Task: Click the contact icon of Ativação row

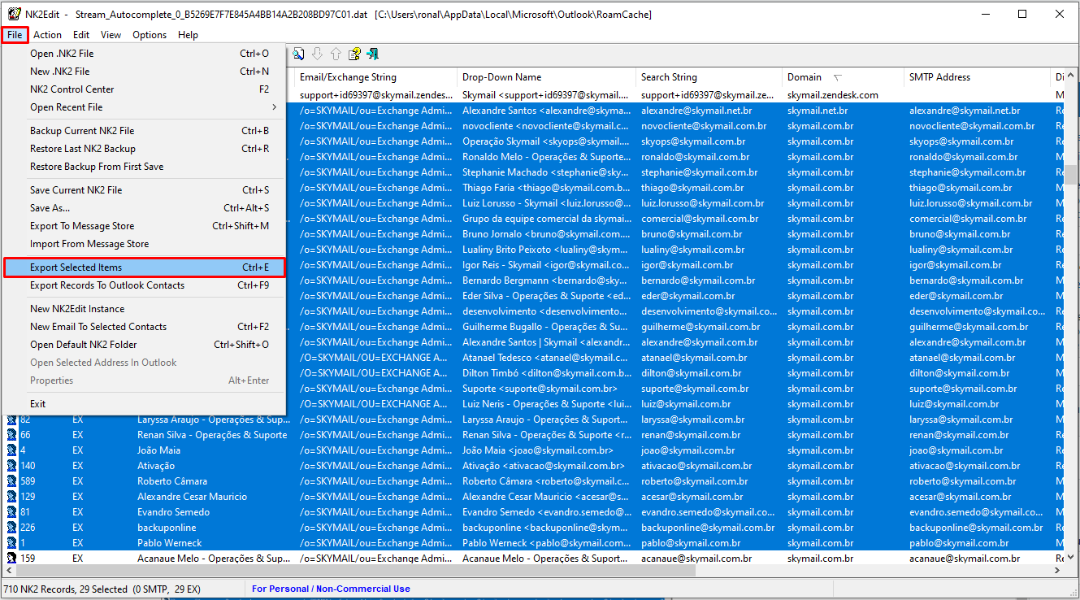Action: coord(11,466)
